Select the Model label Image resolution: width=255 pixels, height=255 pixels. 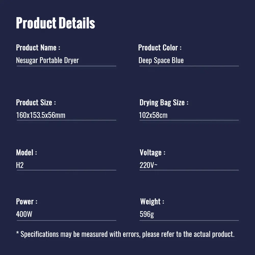pos(26,152)
